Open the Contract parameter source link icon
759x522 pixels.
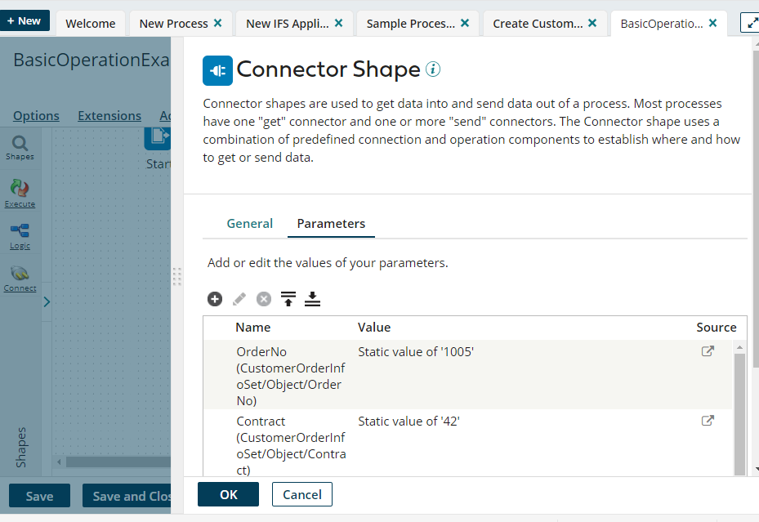(x=708, y=420)
